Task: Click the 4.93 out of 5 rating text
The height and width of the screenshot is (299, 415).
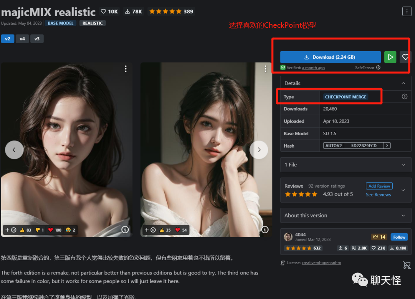Action: [x=338, y=194]
